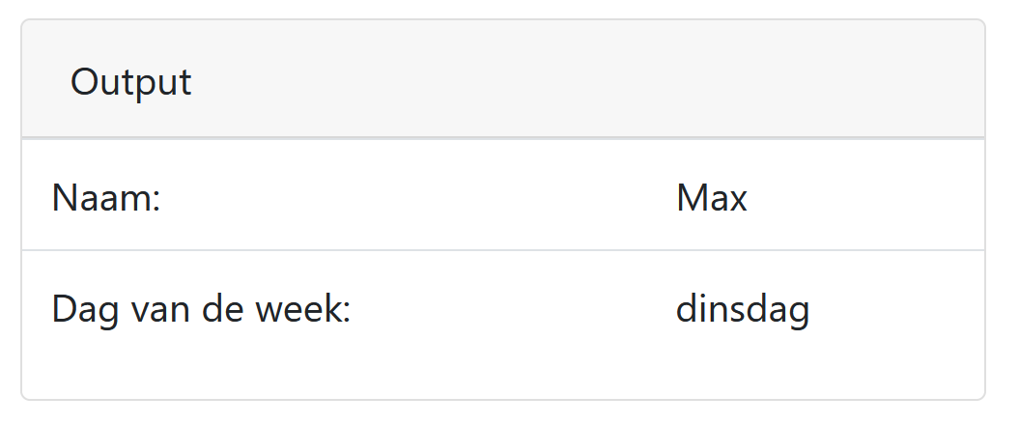
Task: Click blank space between "Naam:" and "Max"
Action: (415, 199)
